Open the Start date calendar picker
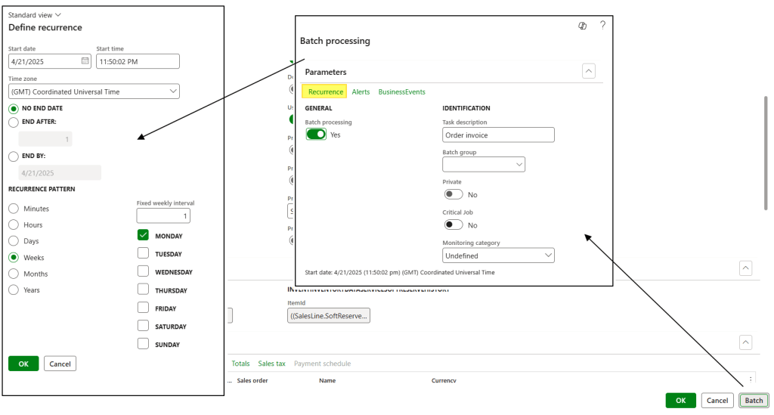 (x=85, y=61)
